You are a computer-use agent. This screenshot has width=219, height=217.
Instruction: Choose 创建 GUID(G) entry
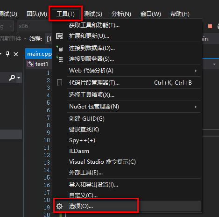127,119
